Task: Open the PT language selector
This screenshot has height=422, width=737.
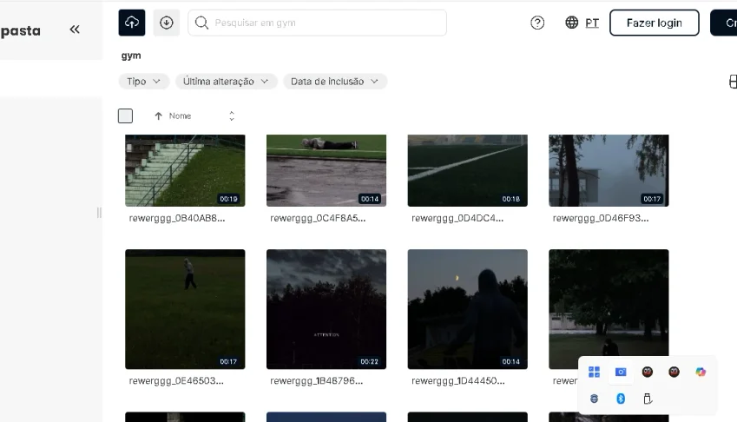Action: click(x=592, y=23)
